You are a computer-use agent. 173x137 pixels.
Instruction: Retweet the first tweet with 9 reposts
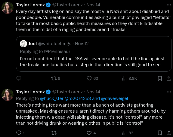(56, 78)
